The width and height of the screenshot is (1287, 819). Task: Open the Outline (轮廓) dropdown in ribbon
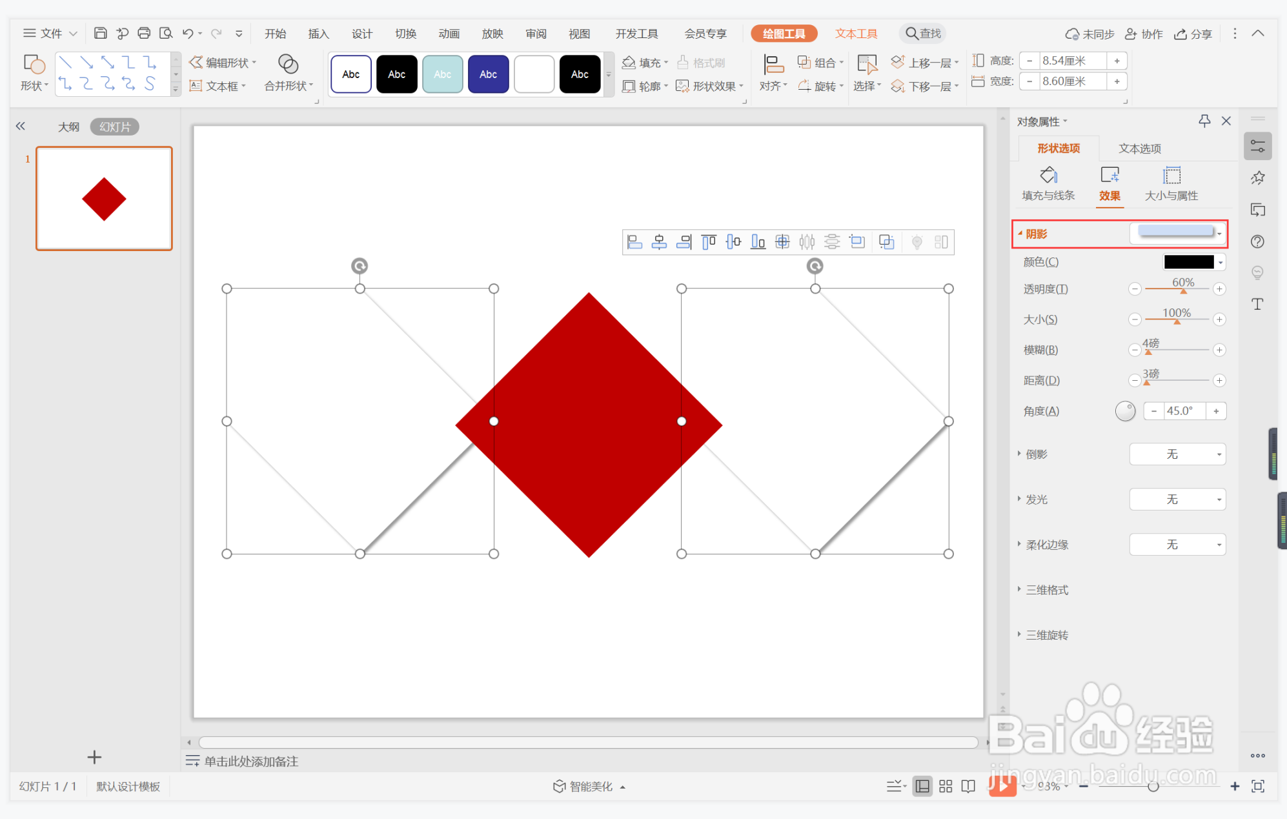pyautogui.click(x=645, y=86)
